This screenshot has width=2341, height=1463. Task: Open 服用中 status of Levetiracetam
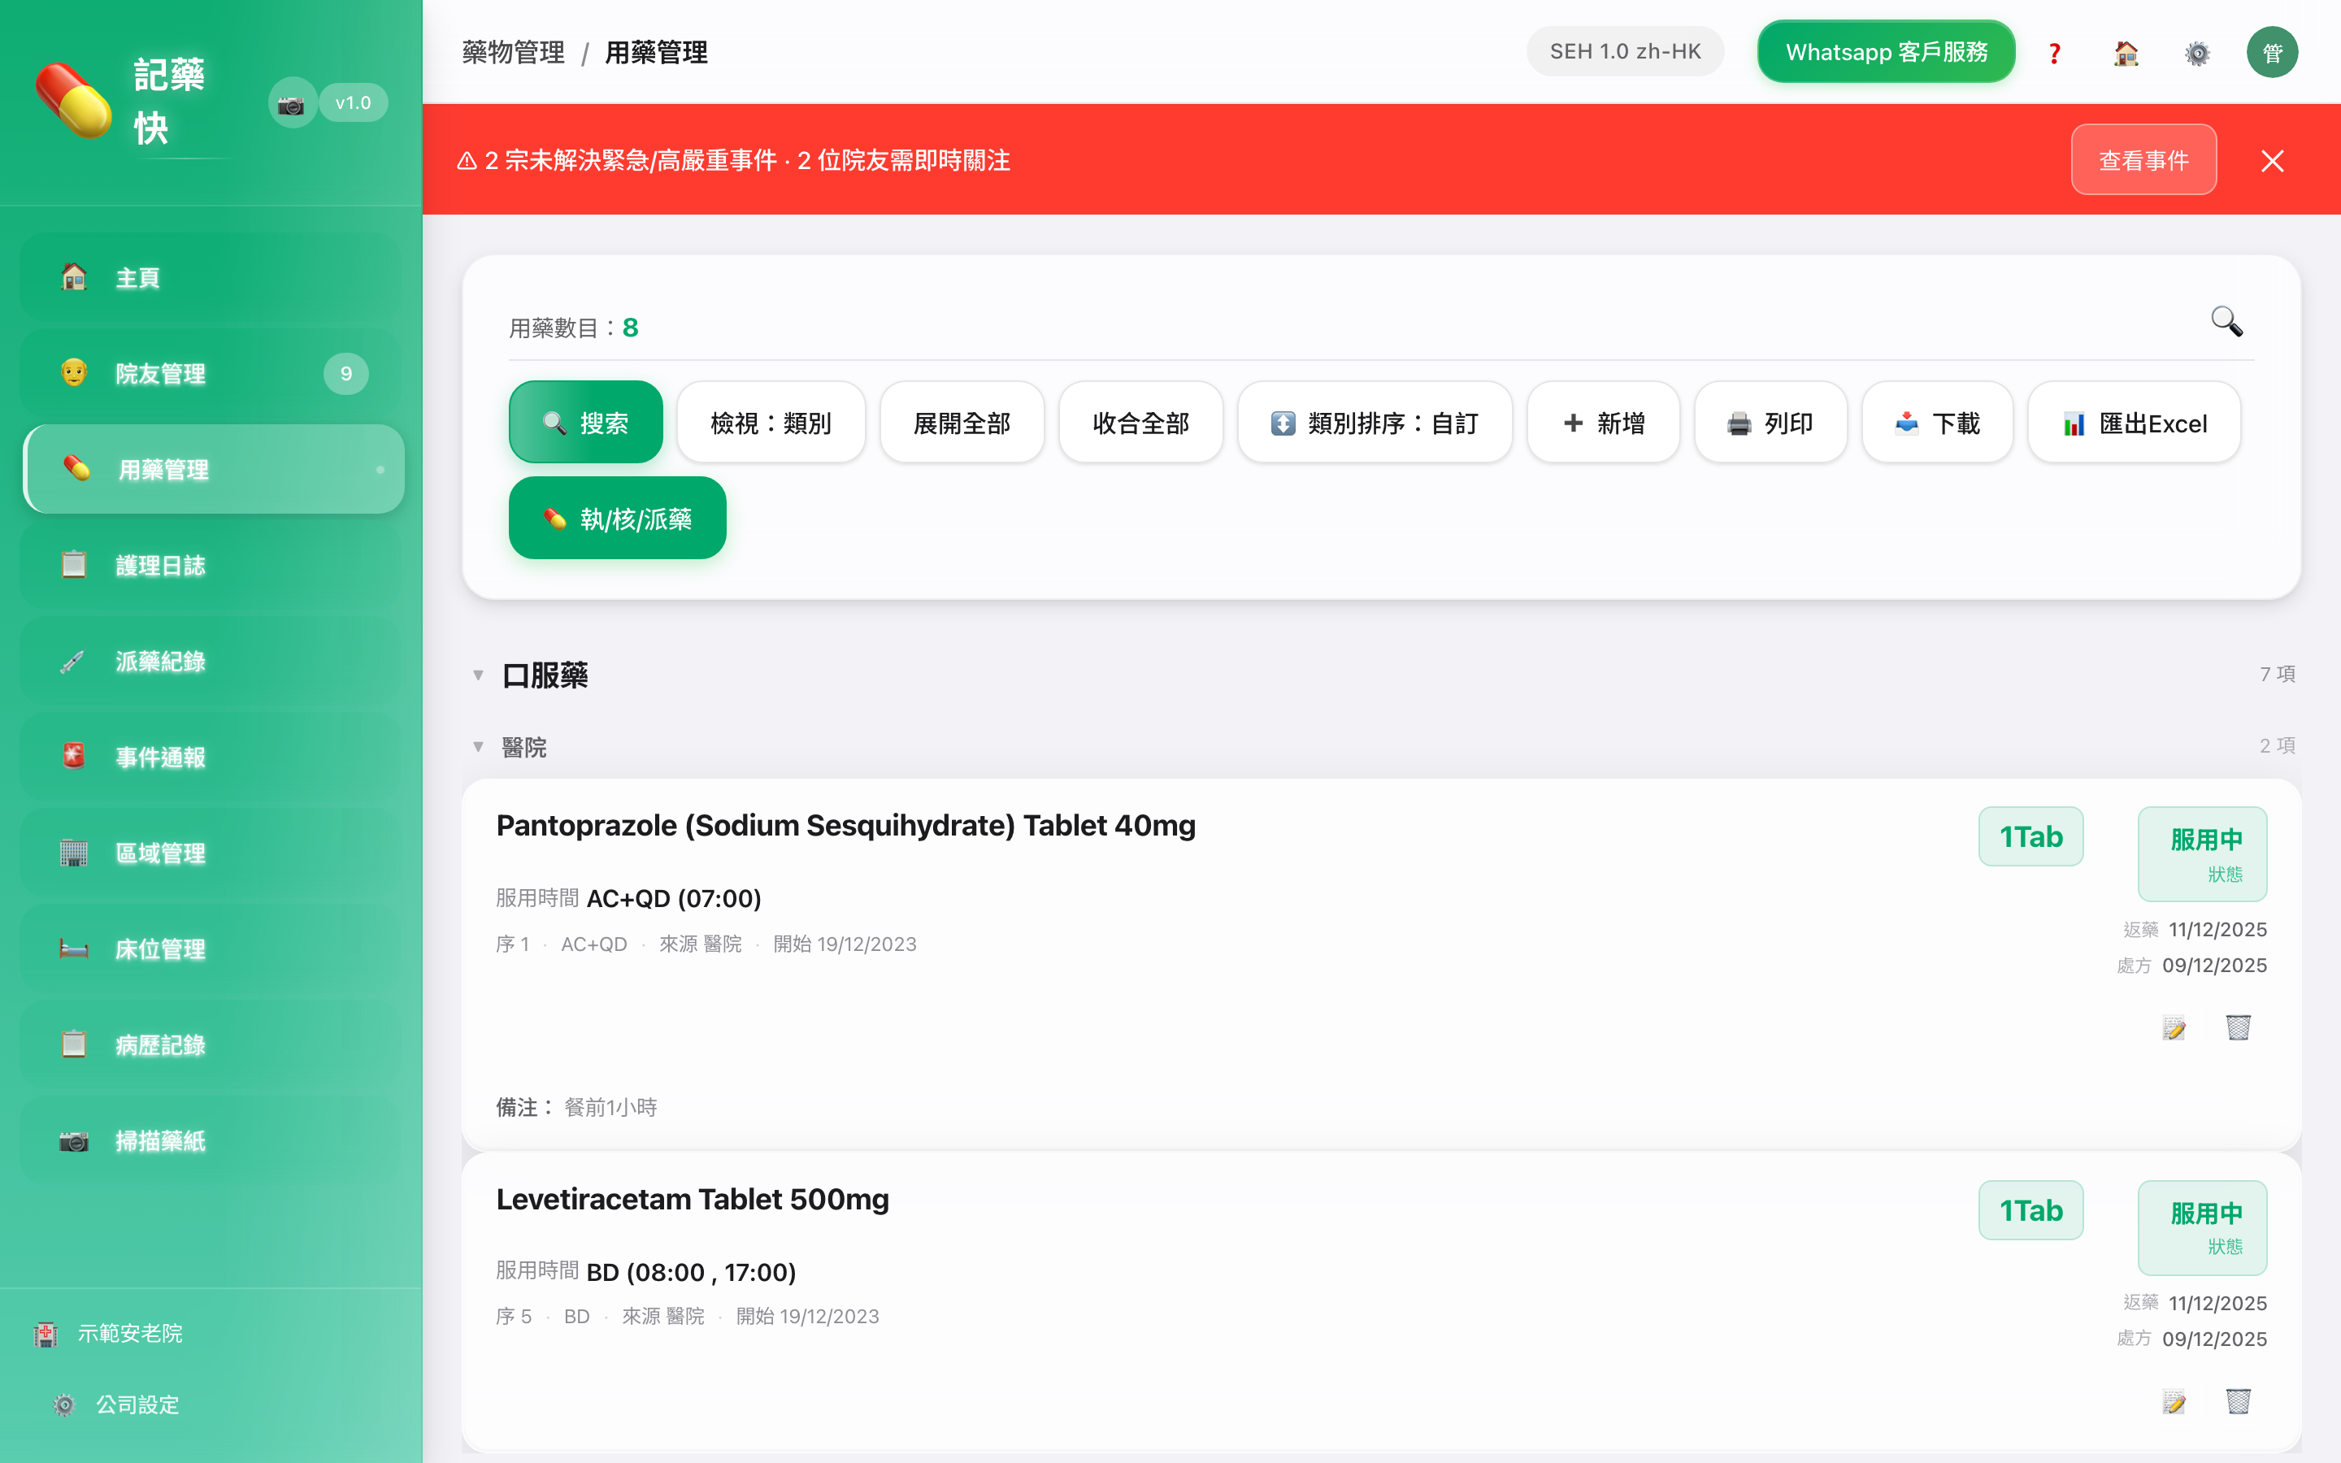[x=2203, y=1227]
